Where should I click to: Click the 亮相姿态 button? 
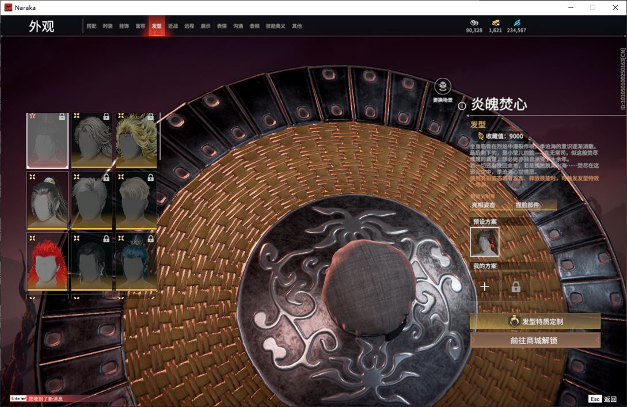492,205
